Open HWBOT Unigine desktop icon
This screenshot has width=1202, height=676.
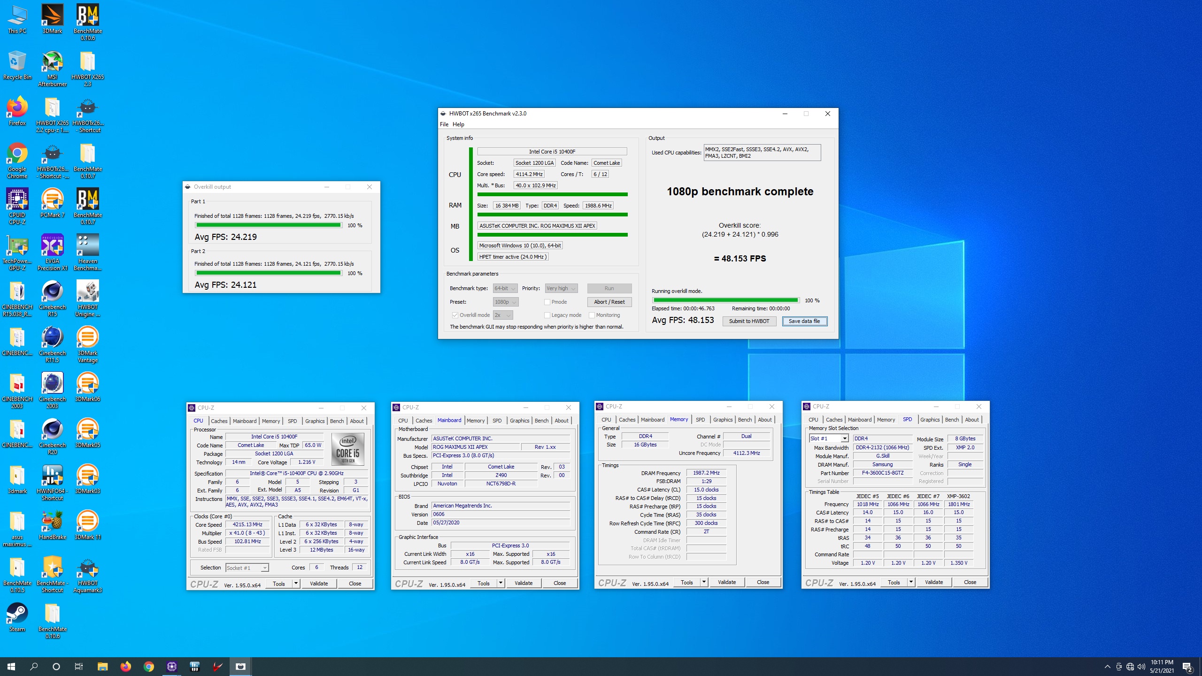(88, 299)
